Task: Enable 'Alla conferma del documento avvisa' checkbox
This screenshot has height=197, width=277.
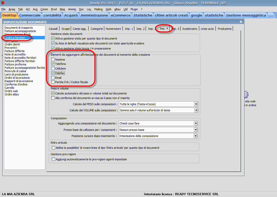Action: tap(53, 98)
